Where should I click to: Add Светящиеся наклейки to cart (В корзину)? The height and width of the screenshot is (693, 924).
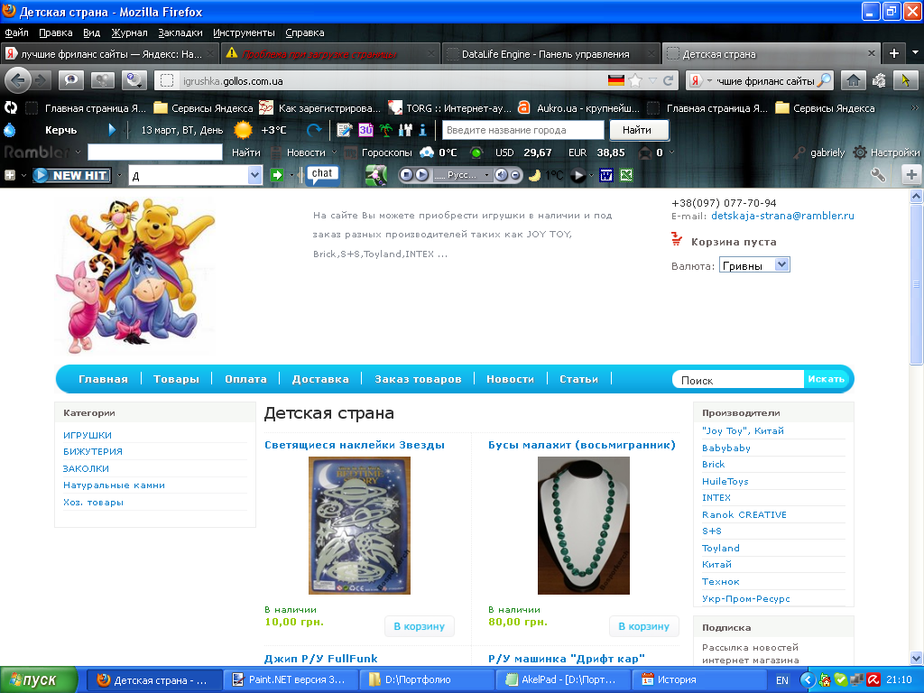pos(419,626)
